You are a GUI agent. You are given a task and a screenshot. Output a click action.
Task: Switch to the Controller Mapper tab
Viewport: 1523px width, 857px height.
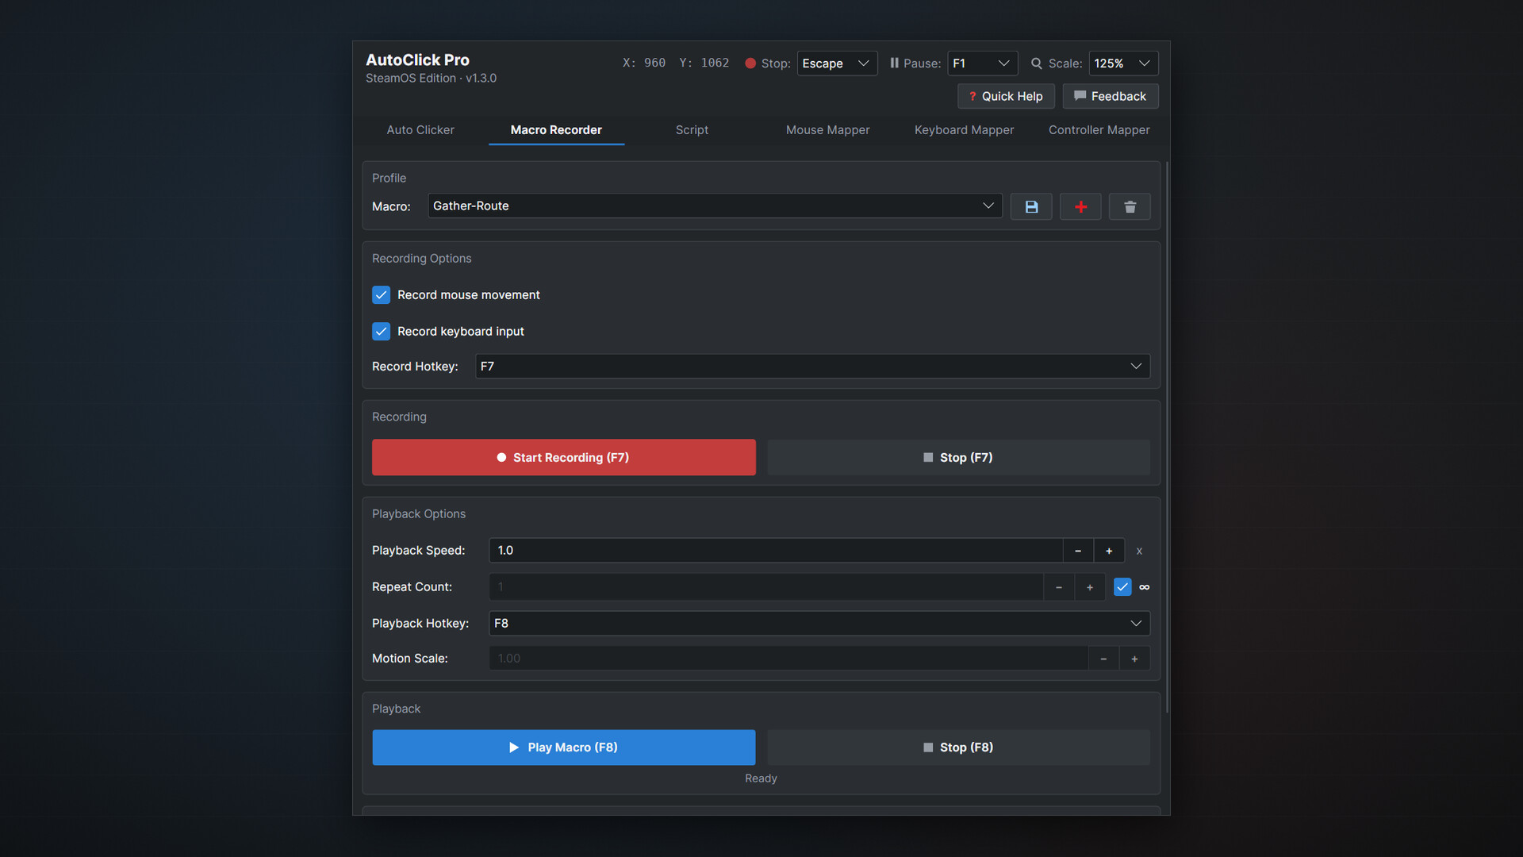(x=1099, y=130)
